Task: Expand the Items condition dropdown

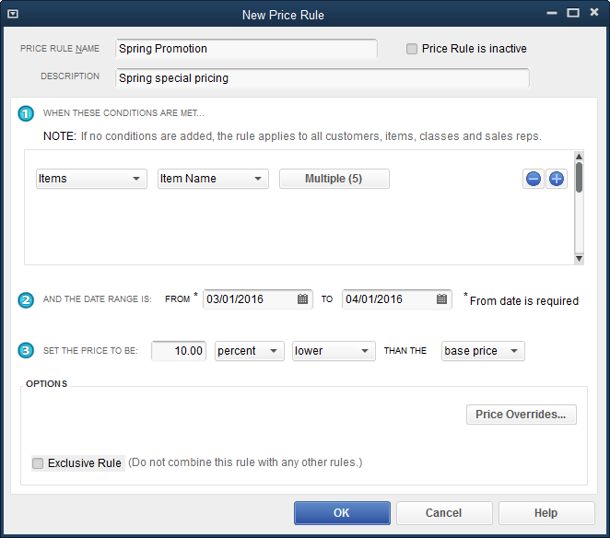Action: [91, 179]
